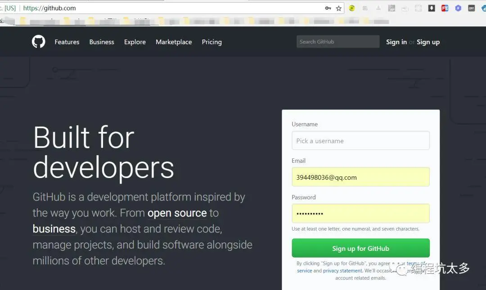Click the blue IE extension icon
This screenshot has height=290, width=486.
[x=484, y=9]
